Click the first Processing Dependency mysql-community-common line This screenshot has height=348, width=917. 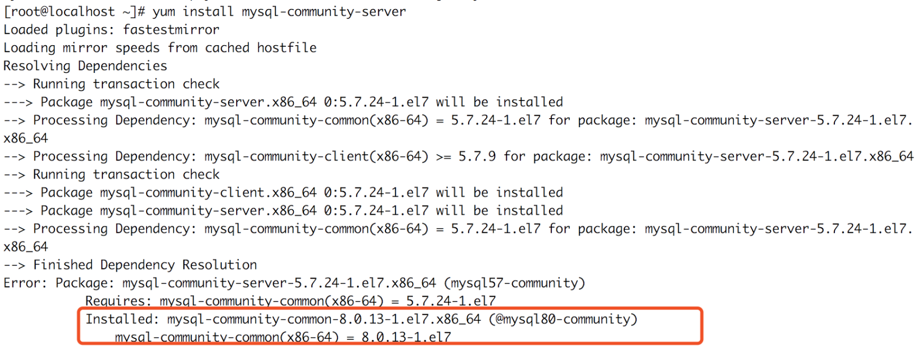tap(458, 120)
